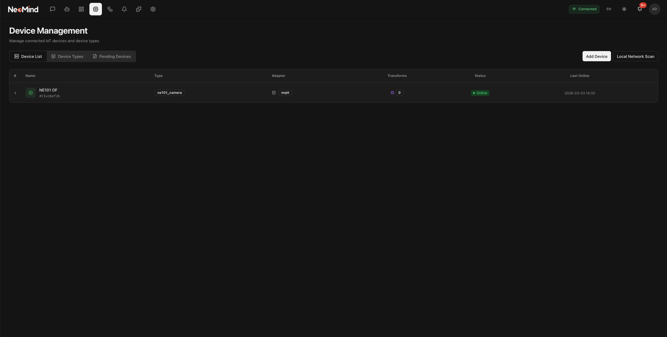
Task: Click the Local Network Scan button
Action: [x=635, y=56]
